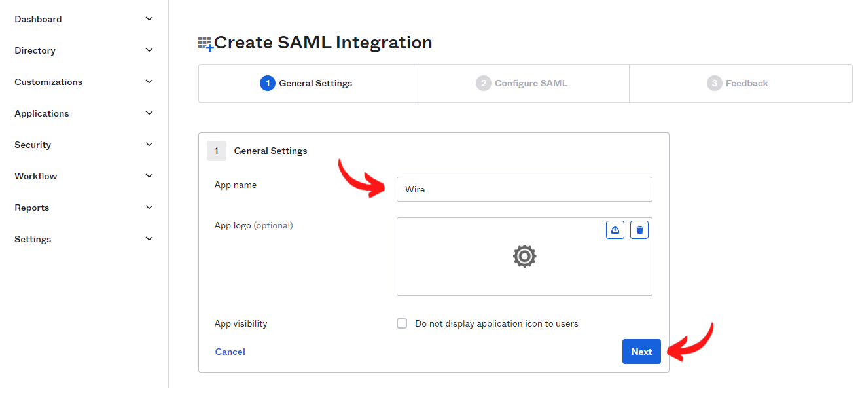858x400 pixels.
Task: Click the Next button
Action: coord(641,352)
